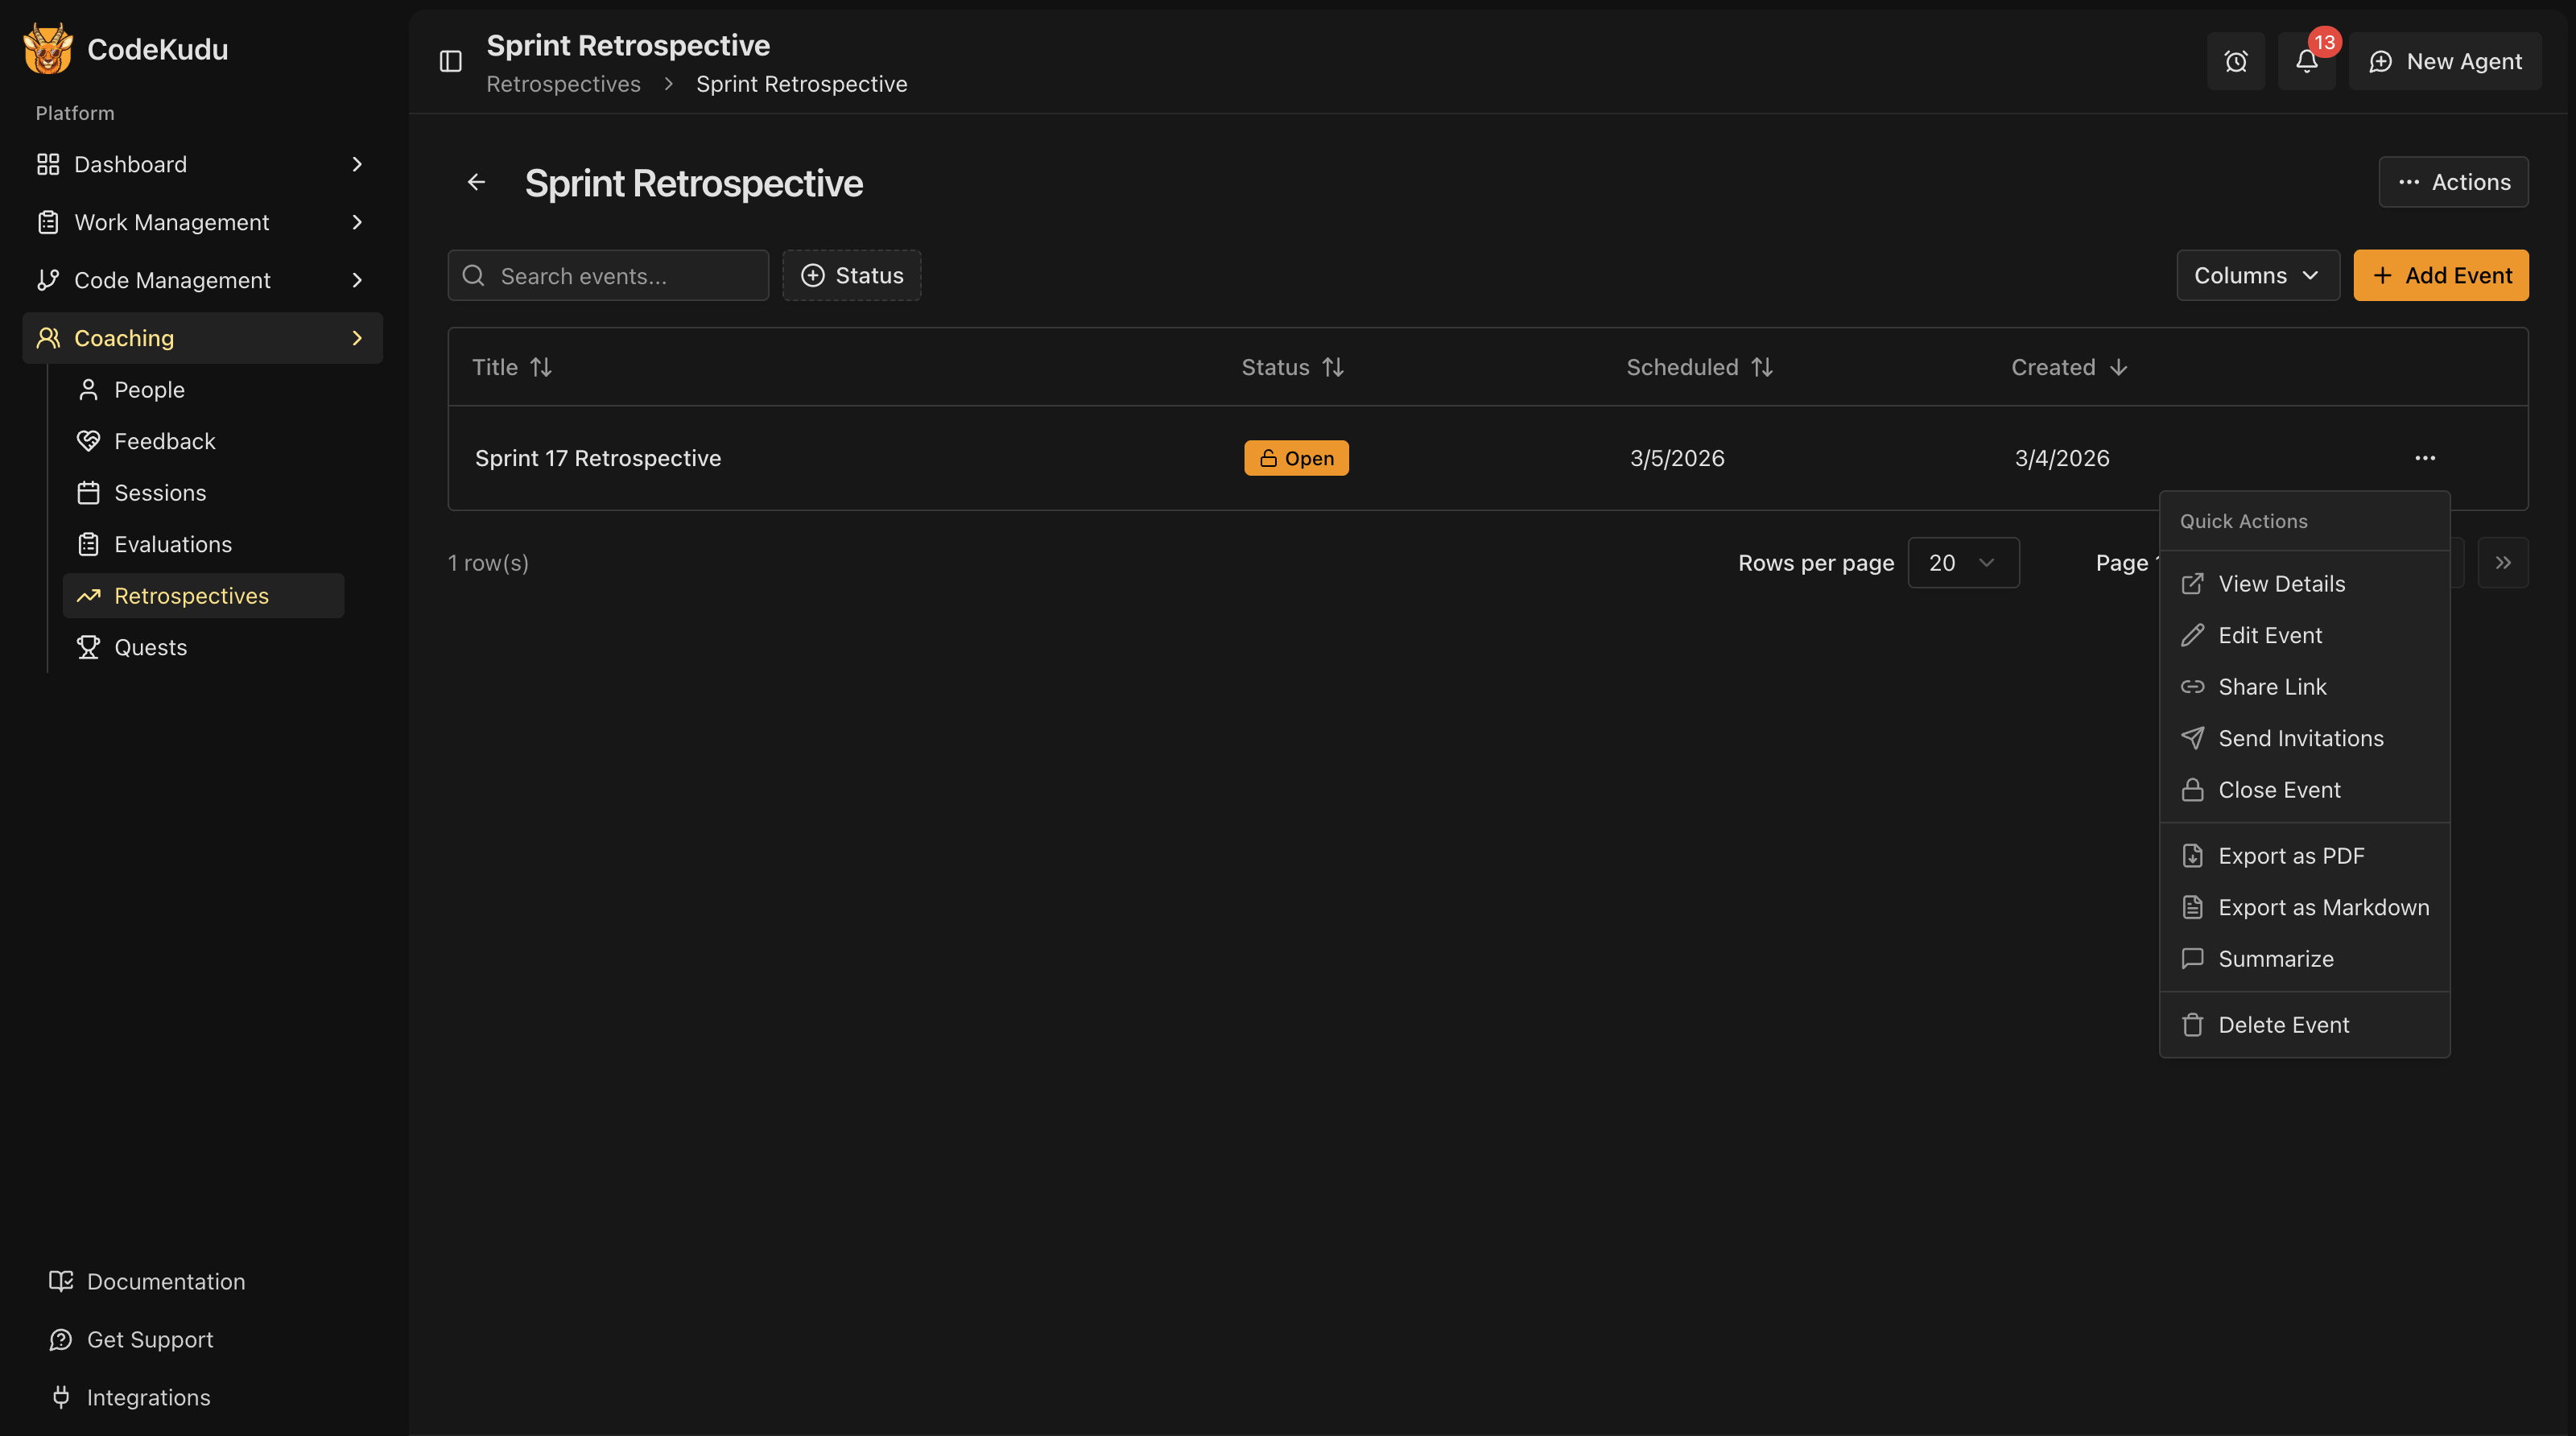Open the Columns dropdown
2576x1436 pixels.
click(2257, 275)
